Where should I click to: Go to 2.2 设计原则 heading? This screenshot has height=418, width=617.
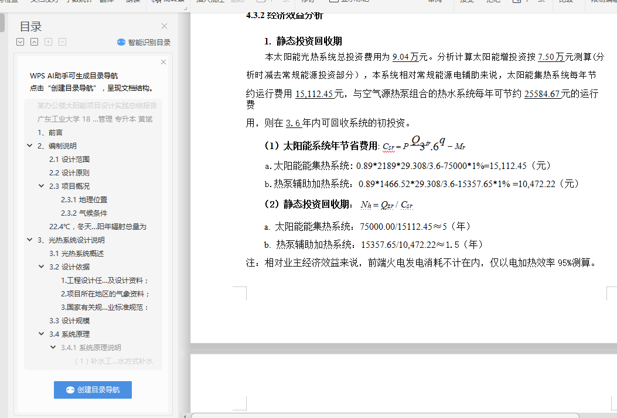pos(69,172)
